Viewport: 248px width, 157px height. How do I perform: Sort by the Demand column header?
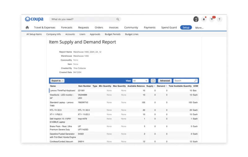162,86
